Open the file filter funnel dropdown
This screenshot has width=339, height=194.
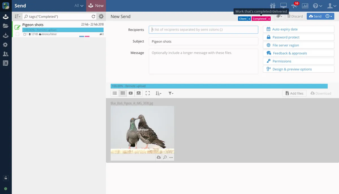tap(171, 93)
